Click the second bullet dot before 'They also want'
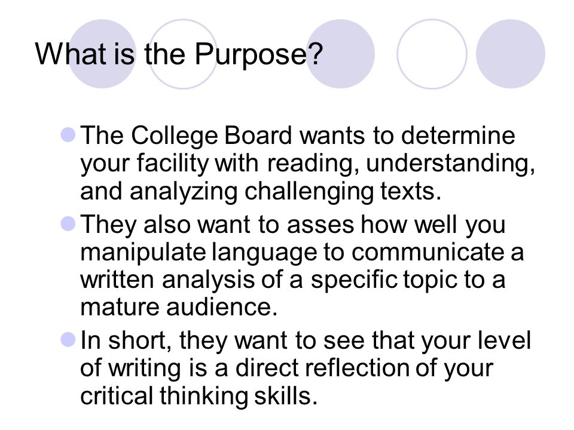Viewport: 574px width, 430px height. click(x=68, y=224)
